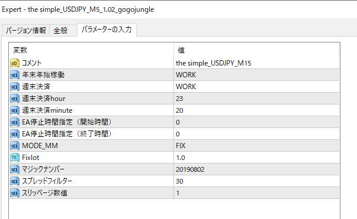Click the integer icon beside 年末年始稼働

pyautogui.click(x=15, y=75)
